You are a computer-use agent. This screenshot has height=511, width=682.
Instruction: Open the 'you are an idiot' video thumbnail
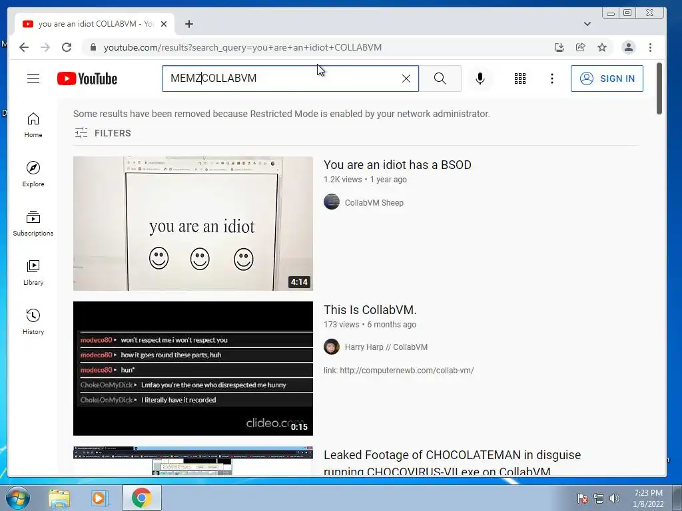coord(192,224)
